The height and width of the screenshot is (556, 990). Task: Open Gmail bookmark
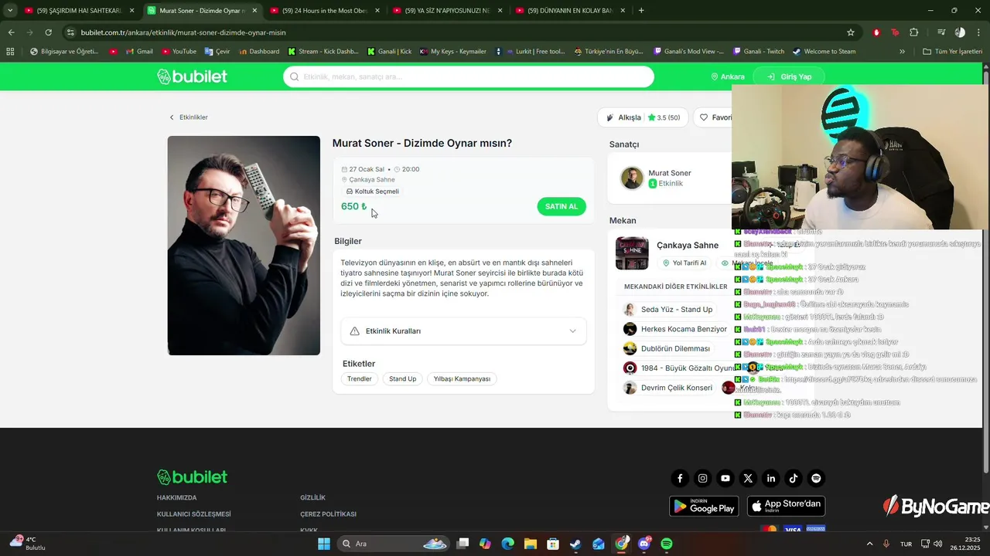tap(138, 52)
